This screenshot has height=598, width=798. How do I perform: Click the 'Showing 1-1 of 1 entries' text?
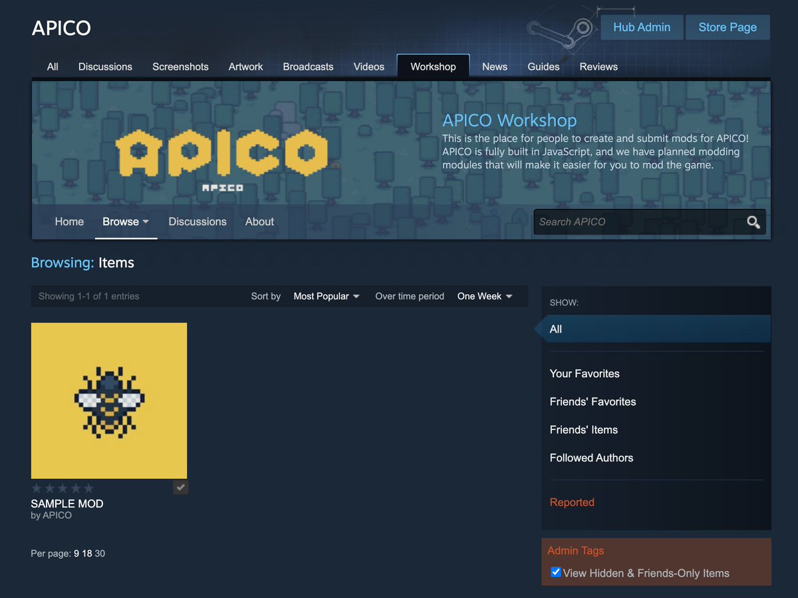coord(89,296)
